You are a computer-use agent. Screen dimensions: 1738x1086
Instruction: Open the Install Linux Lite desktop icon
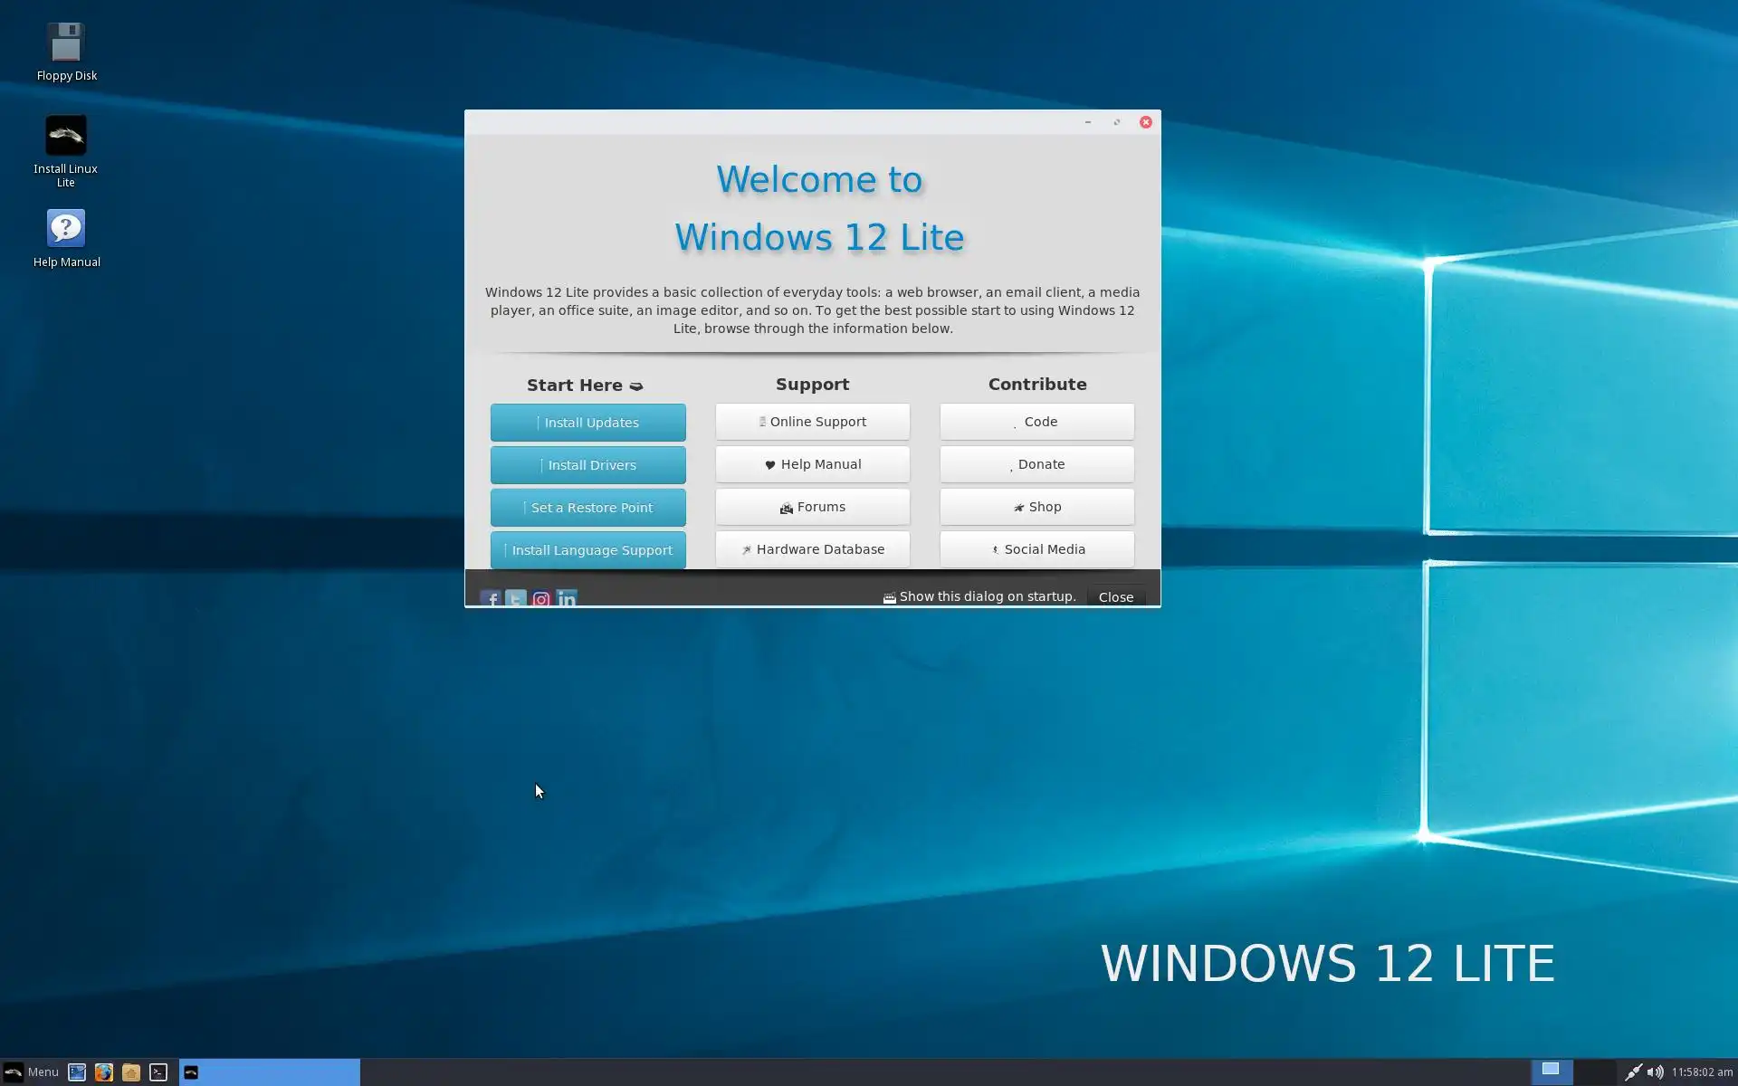(66, 136)
